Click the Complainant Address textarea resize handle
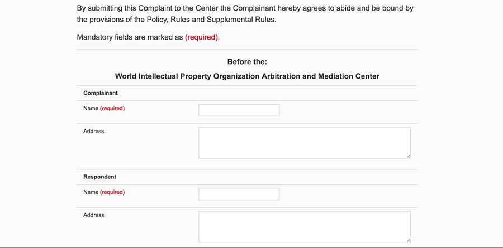 click(409, 156)
